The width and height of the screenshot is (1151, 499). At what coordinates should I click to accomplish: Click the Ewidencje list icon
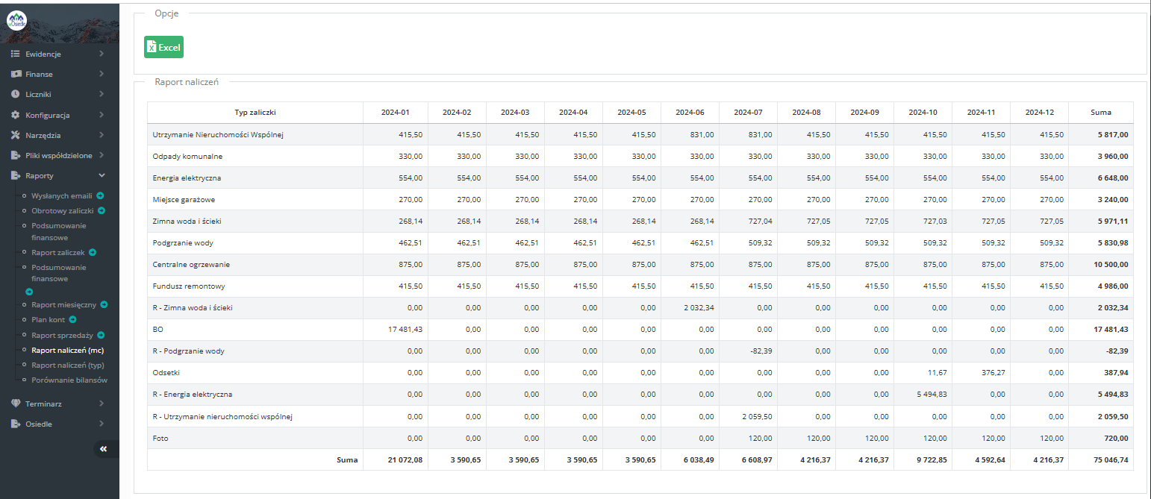click(15, 54)
